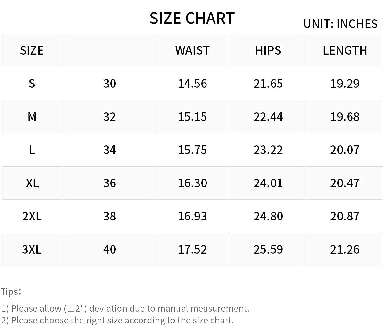The image size is (384, 326).
Task: Select the XL size row label
Action: coord(32,183)
